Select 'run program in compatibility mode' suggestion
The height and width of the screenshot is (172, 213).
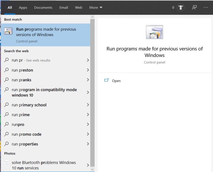click(44, 92)
